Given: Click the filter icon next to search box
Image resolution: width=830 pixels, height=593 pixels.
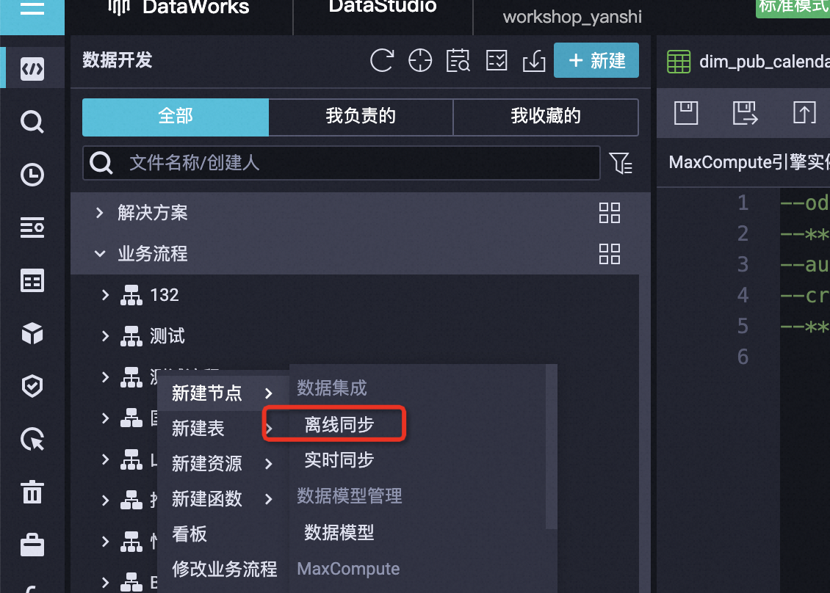Looking at the screenshot, I should (621, 163).
